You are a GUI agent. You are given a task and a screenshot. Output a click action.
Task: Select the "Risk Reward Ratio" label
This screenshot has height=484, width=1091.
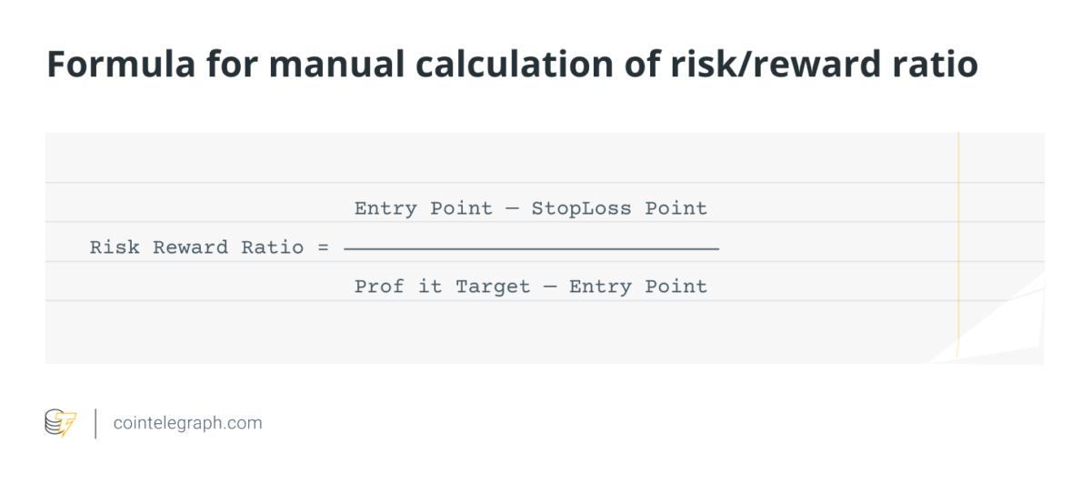tap(196, 247)
